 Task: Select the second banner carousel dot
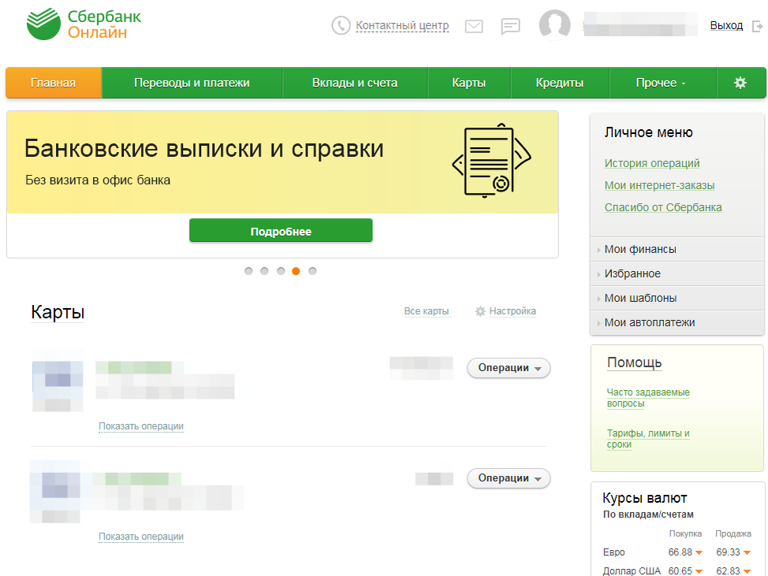pyautogui.click(x=264, y=271)
